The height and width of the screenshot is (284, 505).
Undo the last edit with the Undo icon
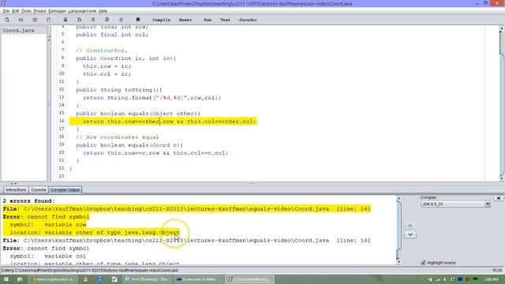tap(107, 20)
